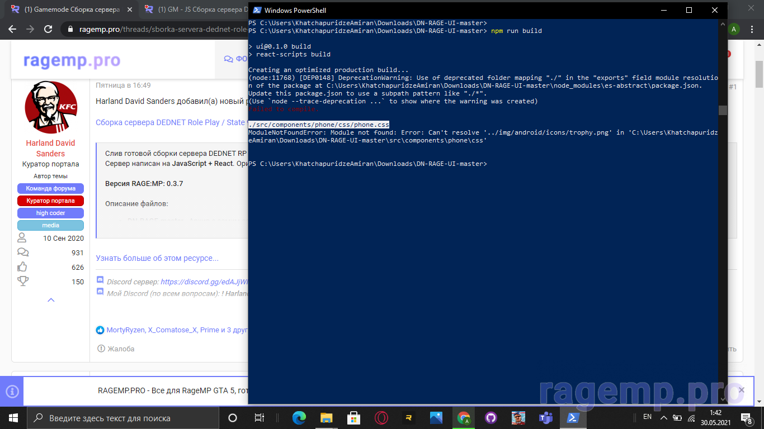The width and height of the screenshot is (764, 429).
Task: Go back in the Chrome browser
Action: pyautogui.click(x=13, y=29)
